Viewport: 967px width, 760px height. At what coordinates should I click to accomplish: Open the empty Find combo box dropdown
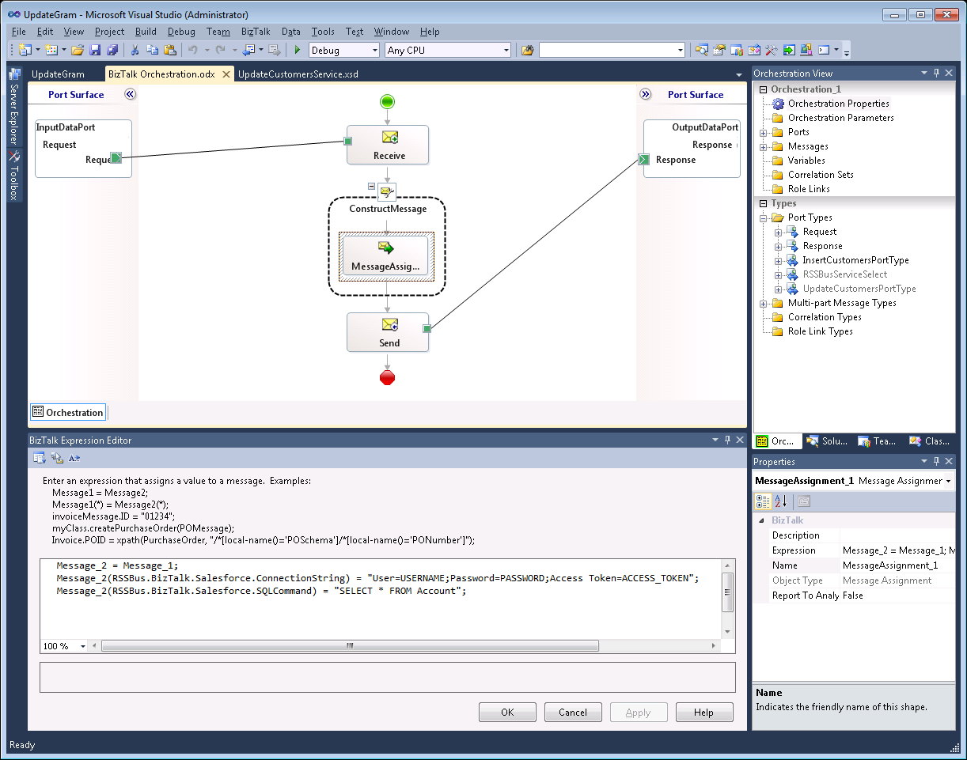pyautogui.click(x=680, y=50)
